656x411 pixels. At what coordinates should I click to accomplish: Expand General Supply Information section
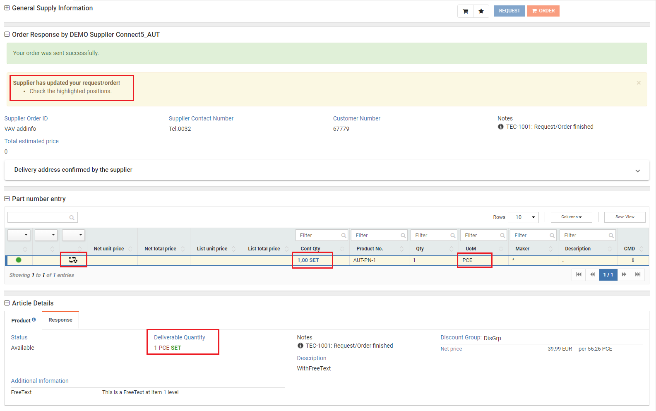[7, 8]
